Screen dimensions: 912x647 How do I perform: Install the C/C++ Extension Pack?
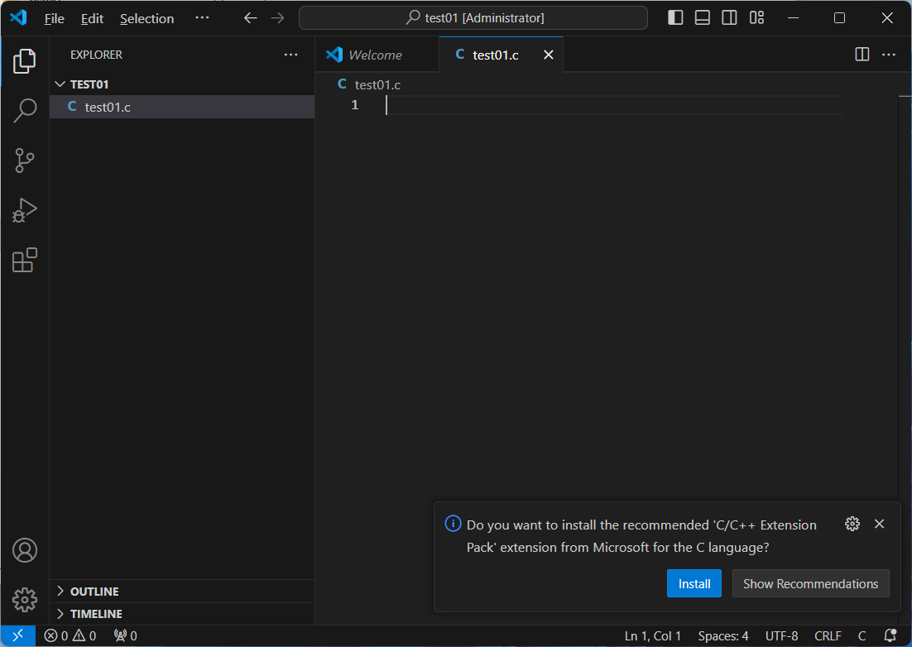coord(694,583)
